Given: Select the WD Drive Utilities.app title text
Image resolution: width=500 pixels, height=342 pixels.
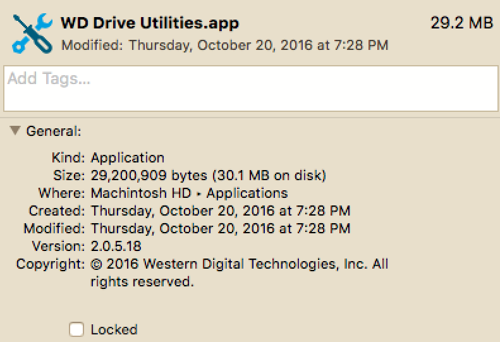Looking at the screenshot, I should pyautogui.click(x=150, y=23).
